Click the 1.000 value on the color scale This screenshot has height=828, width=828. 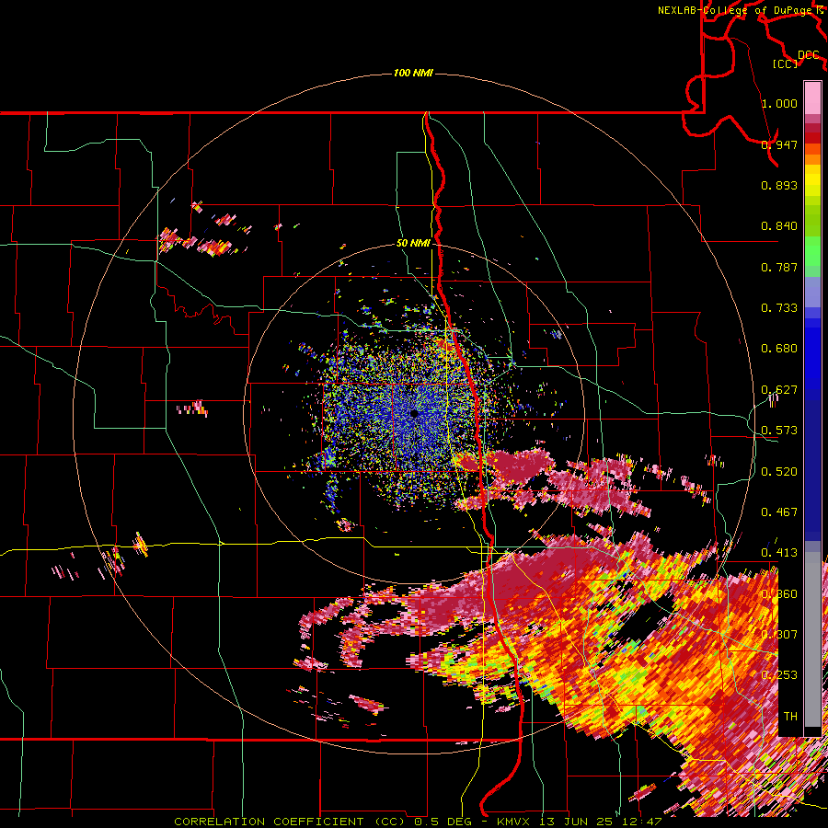[x=779, y=103]
